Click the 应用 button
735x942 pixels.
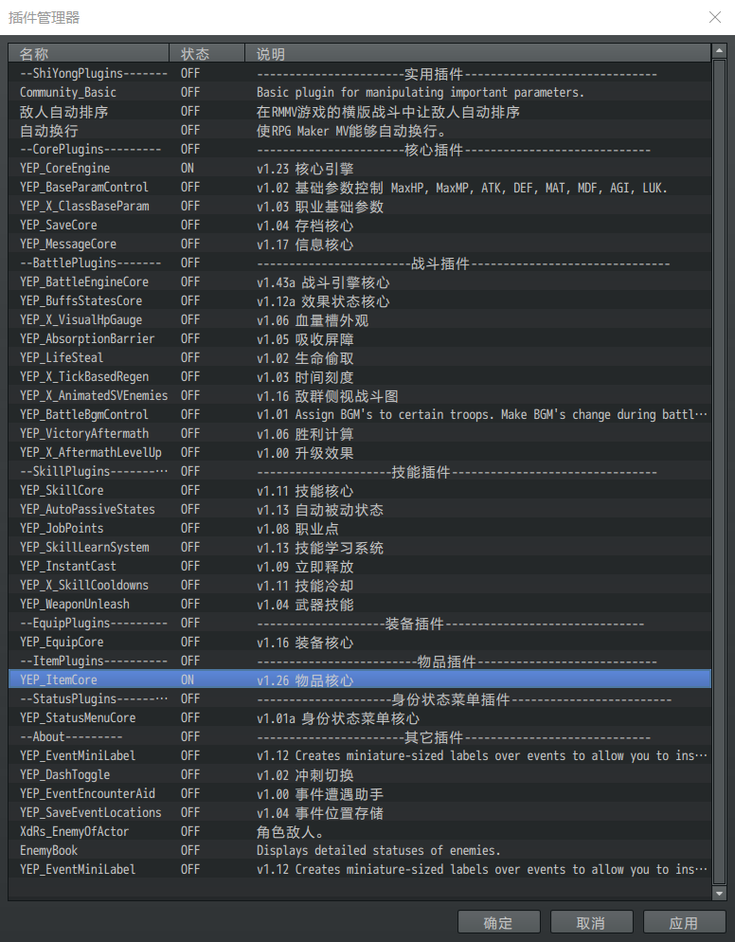pyautogui.click(x=684, y=922)
